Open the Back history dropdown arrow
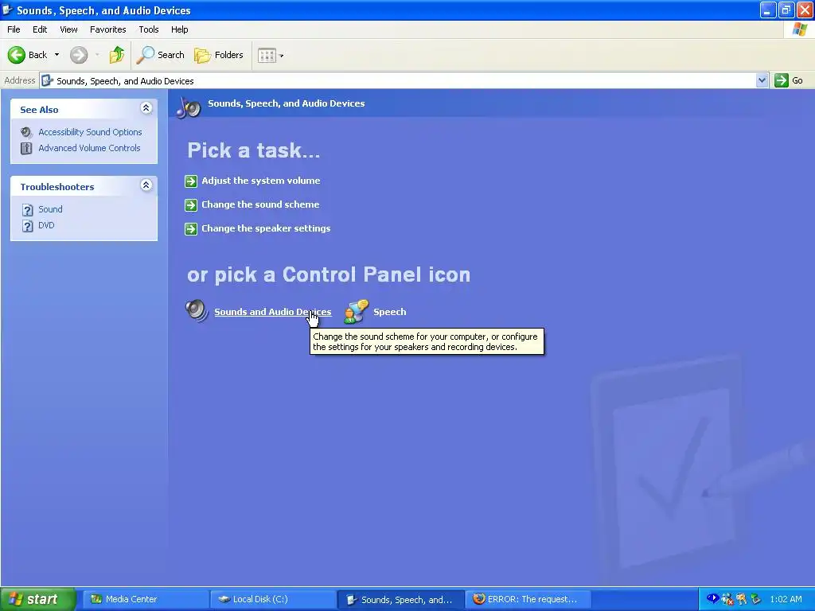 tap(57, 55)
